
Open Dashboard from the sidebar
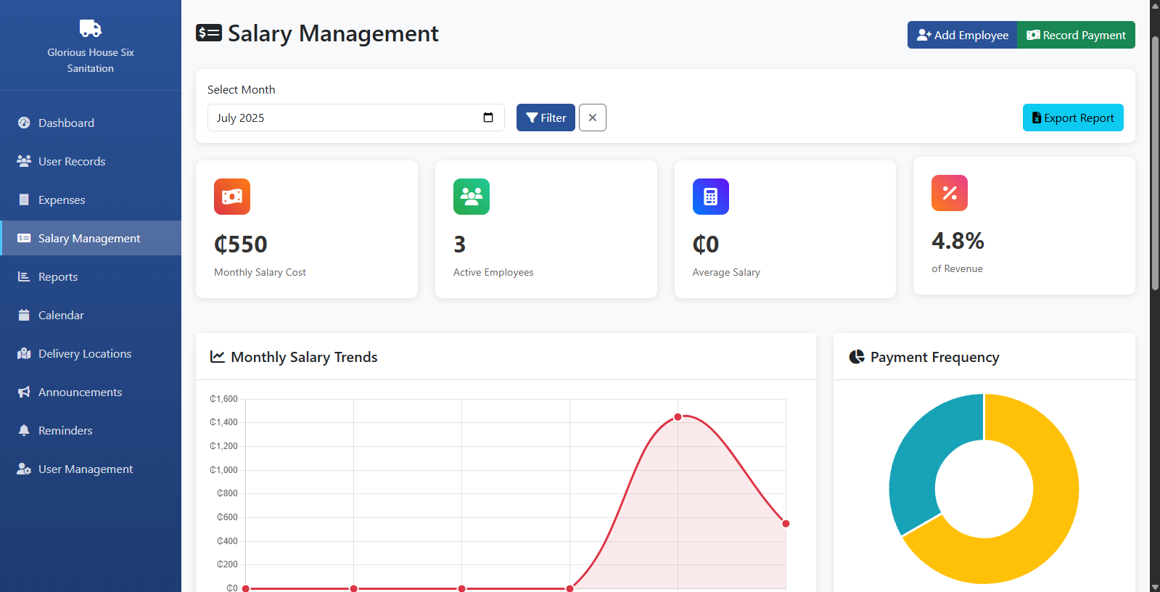click(x=66, y=123)
